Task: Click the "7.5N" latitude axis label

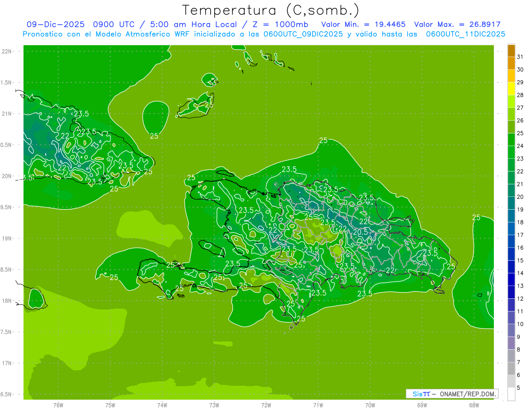Action: (x=7, y=332)
